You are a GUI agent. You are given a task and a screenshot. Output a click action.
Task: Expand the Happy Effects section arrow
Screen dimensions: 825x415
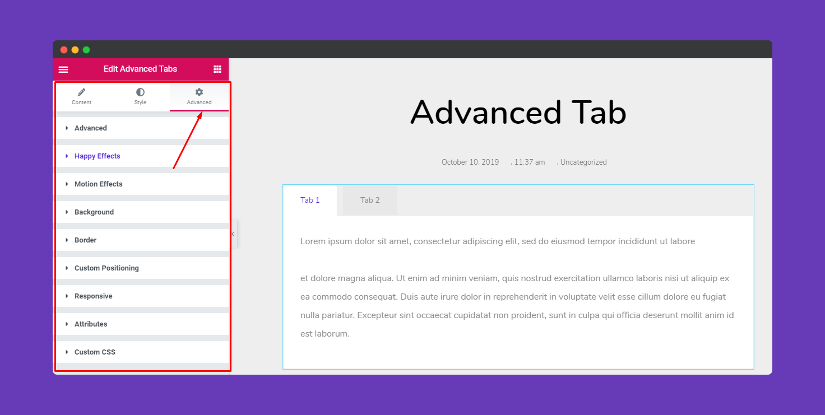point(67,156)
